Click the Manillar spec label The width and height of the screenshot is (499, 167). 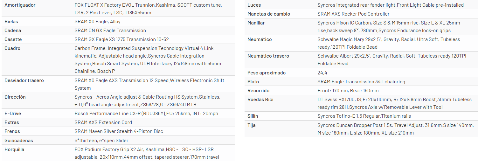click(x=256, y=23)
